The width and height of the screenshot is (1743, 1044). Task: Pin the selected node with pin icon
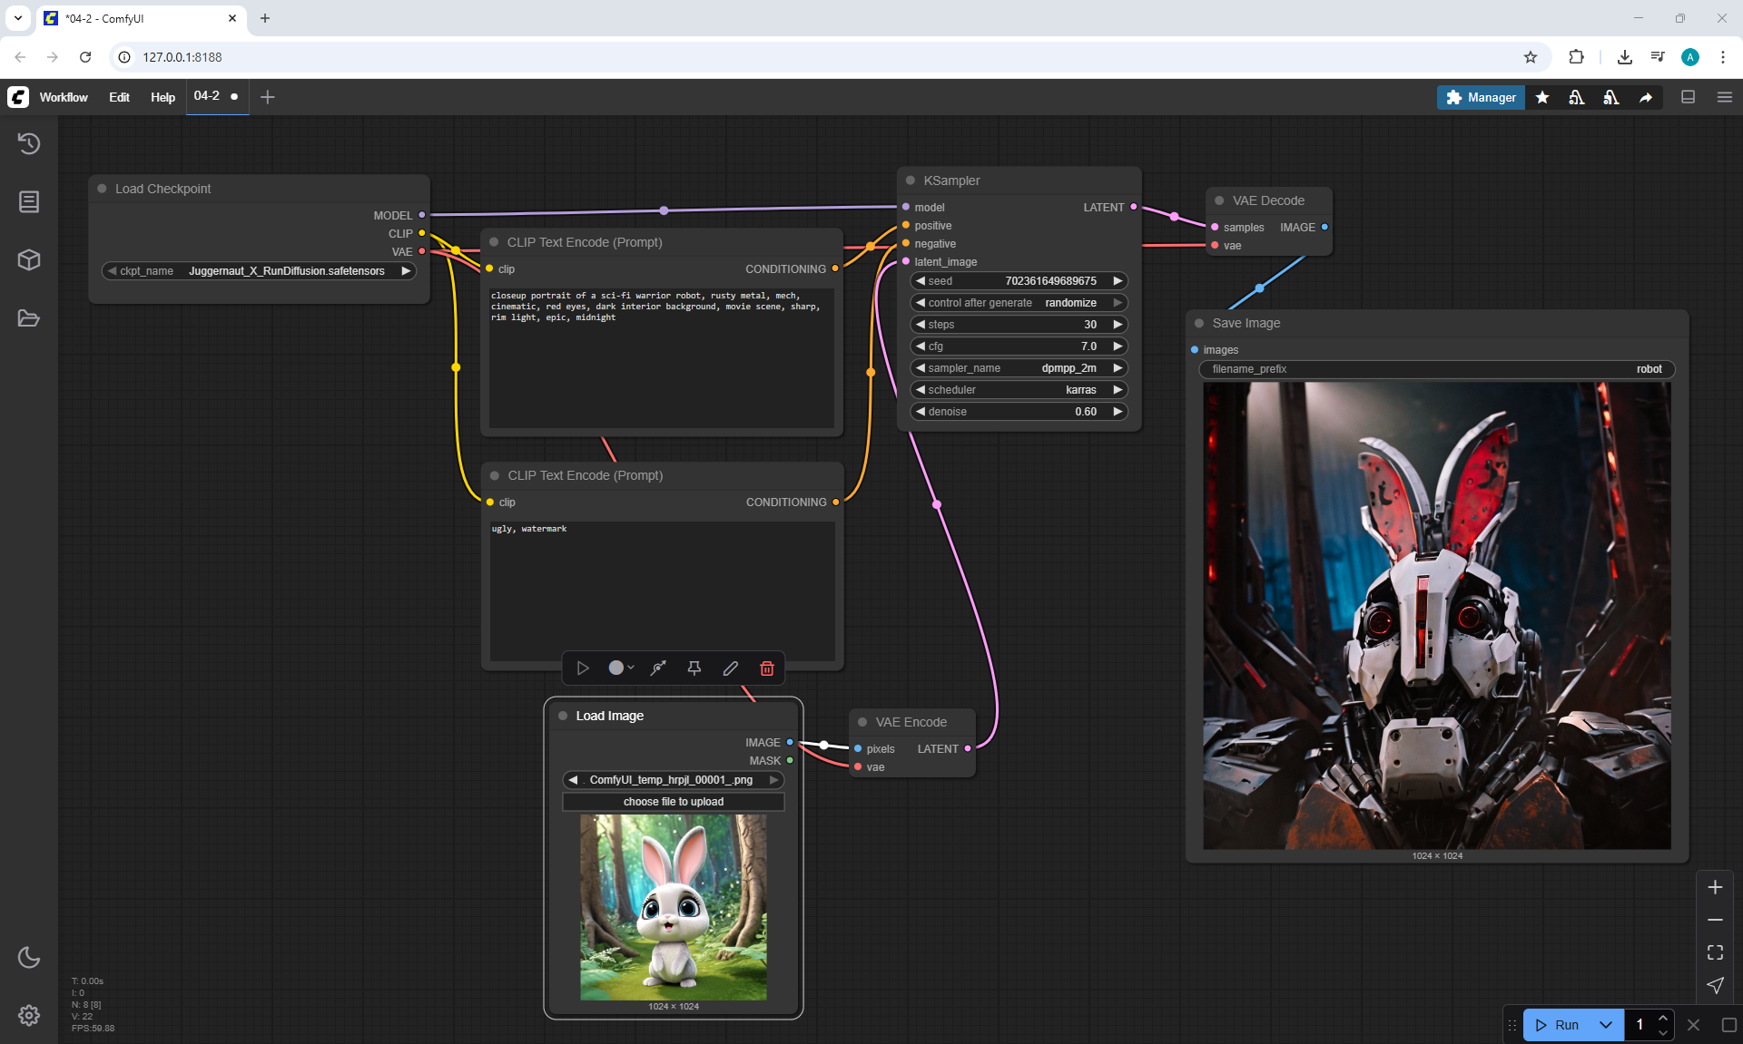coord(694,668)
